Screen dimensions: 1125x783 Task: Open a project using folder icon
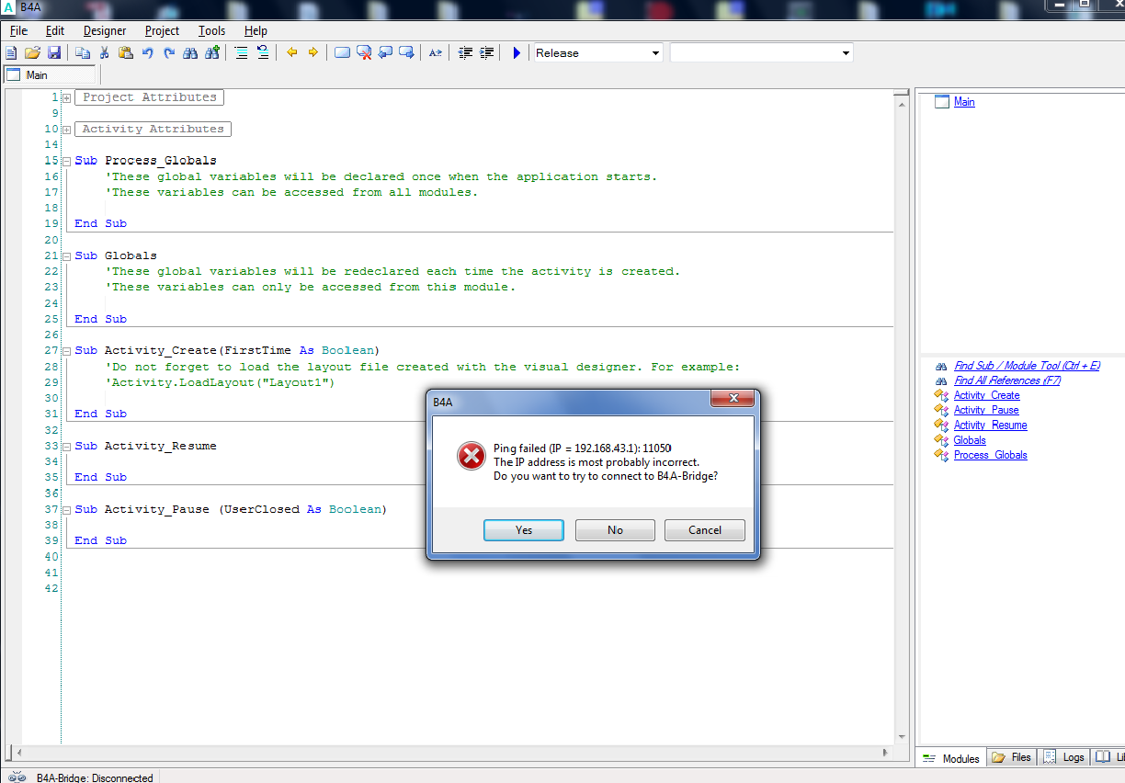coord(32,53)
